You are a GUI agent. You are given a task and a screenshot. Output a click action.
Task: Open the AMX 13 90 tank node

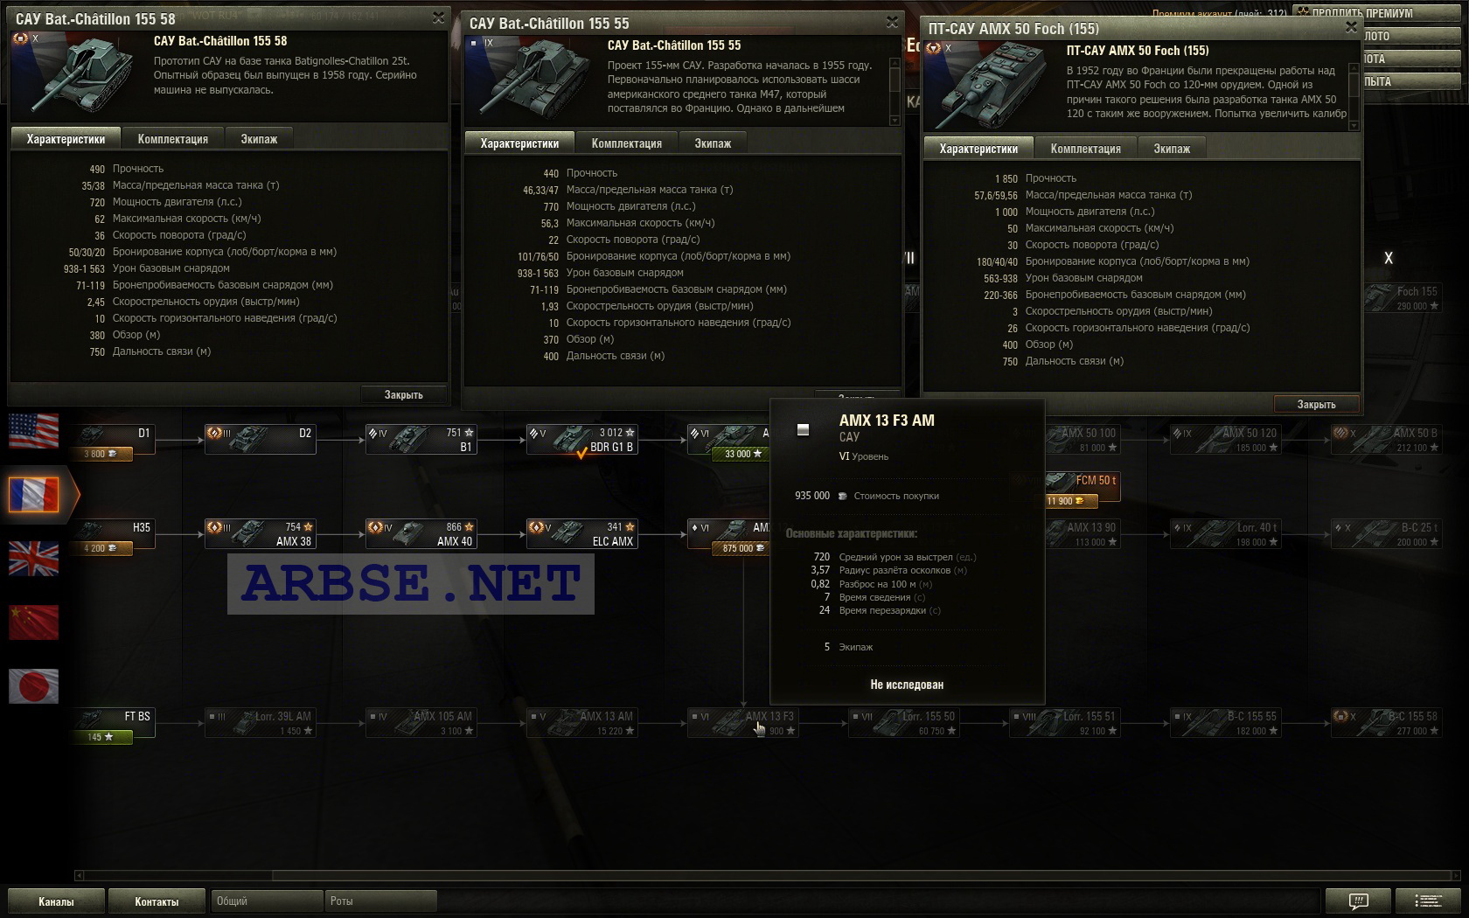click(x=1083, y=533)
